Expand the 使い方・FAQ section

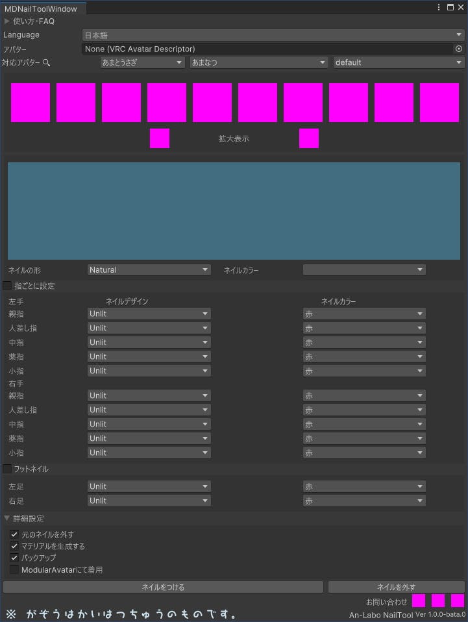tap(7, 21)
